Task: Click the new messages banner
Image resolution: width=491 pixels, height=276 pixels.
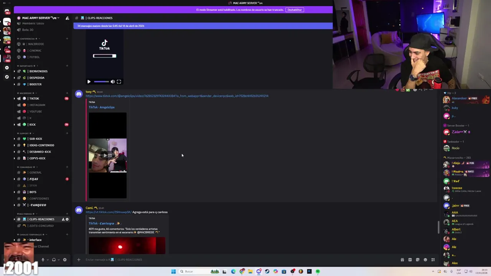Action: coord(203,26)
